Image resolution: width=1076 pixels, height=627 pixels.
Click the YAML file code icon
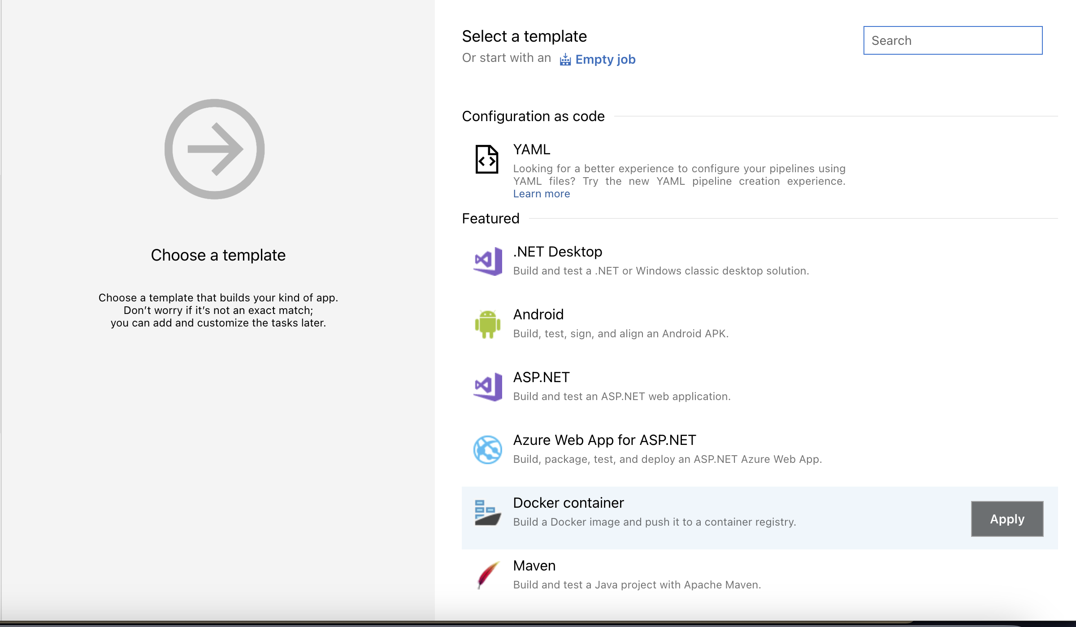[487, 159]
